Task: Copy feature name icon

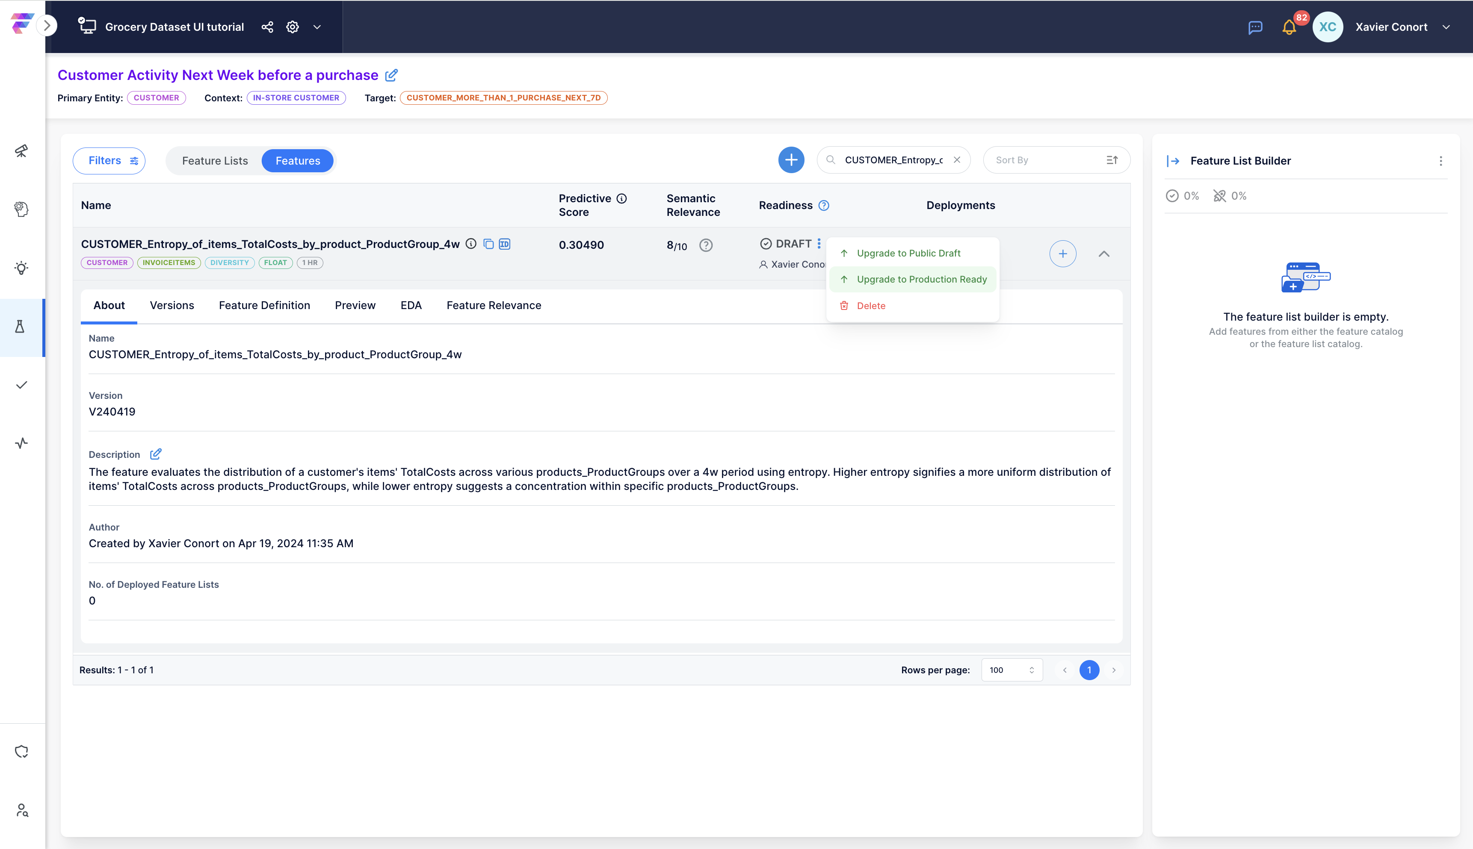Action: 488,244
